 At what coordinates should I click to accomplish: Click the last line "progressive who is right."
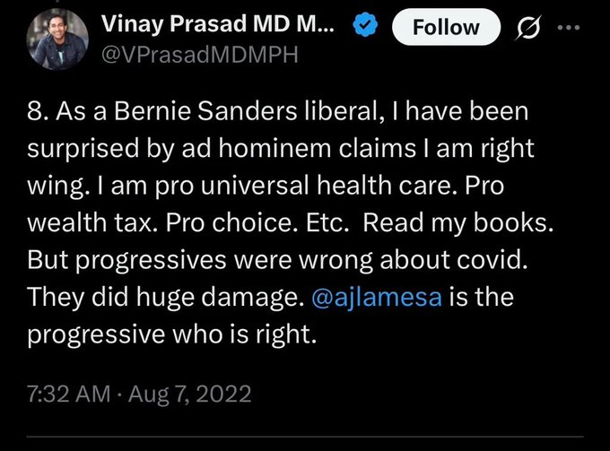coord(172,334)
